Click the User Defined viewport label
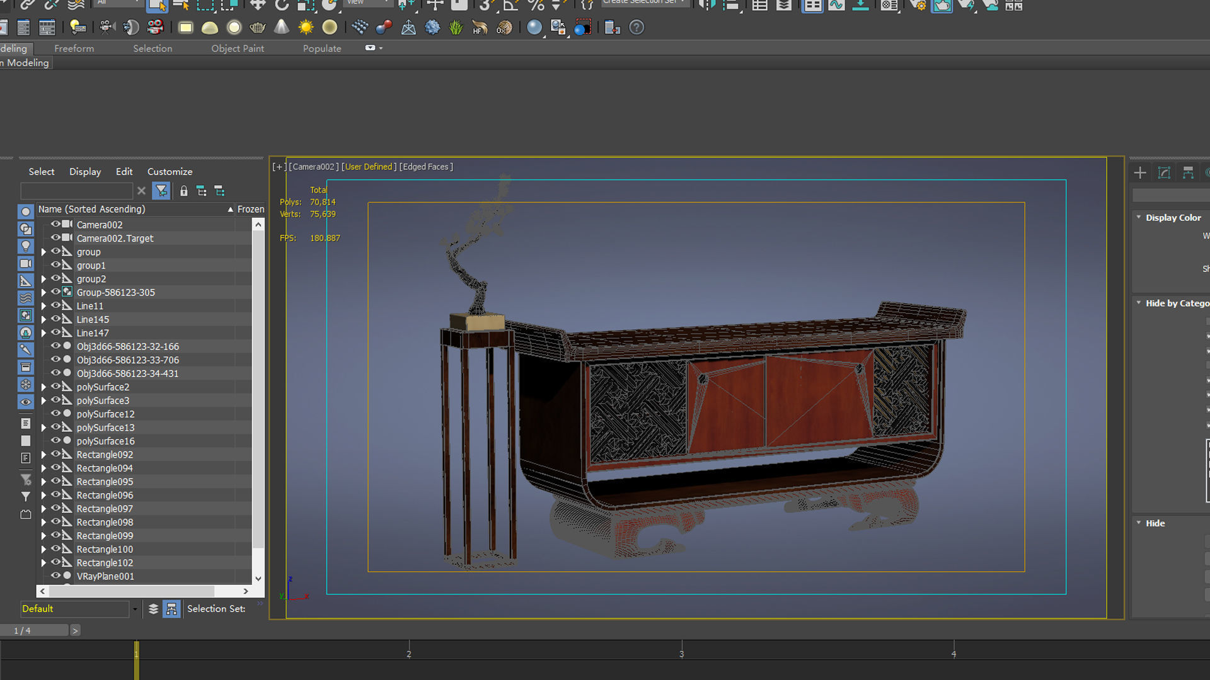 [x=369, y=167]
